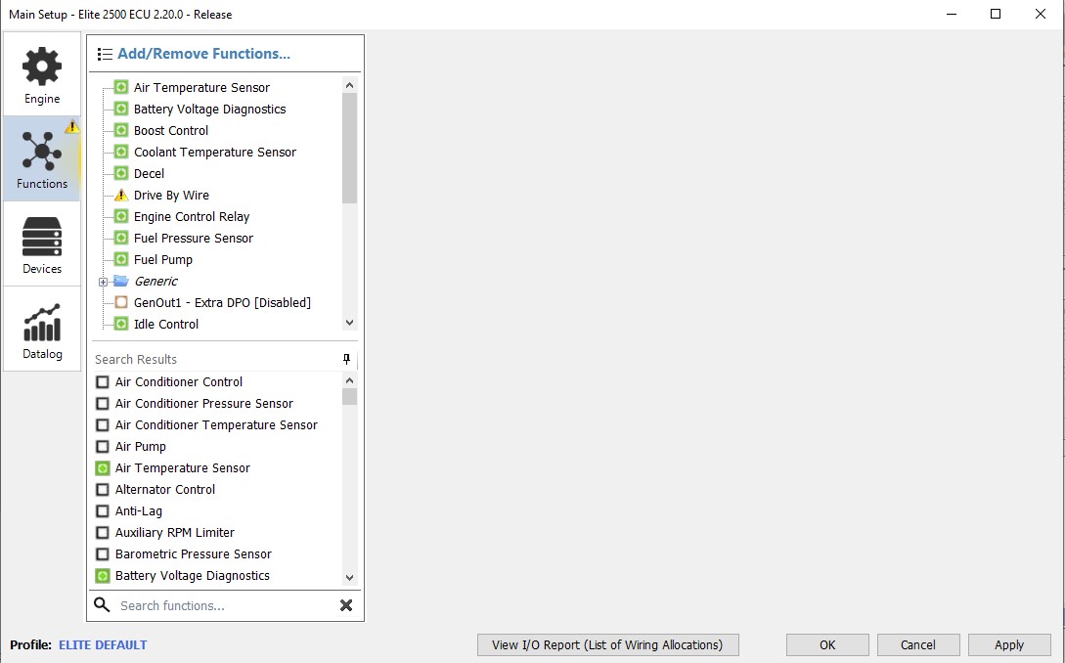
Task: Clear the function search with X icon
Action: pyautogui.click(x=346, y=605)
